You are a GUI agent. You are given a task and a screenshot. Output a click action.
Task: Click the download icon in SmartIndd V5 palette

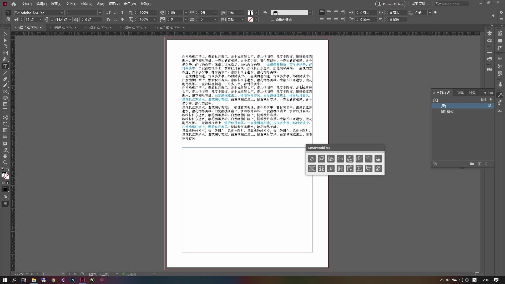coord(359,159)
